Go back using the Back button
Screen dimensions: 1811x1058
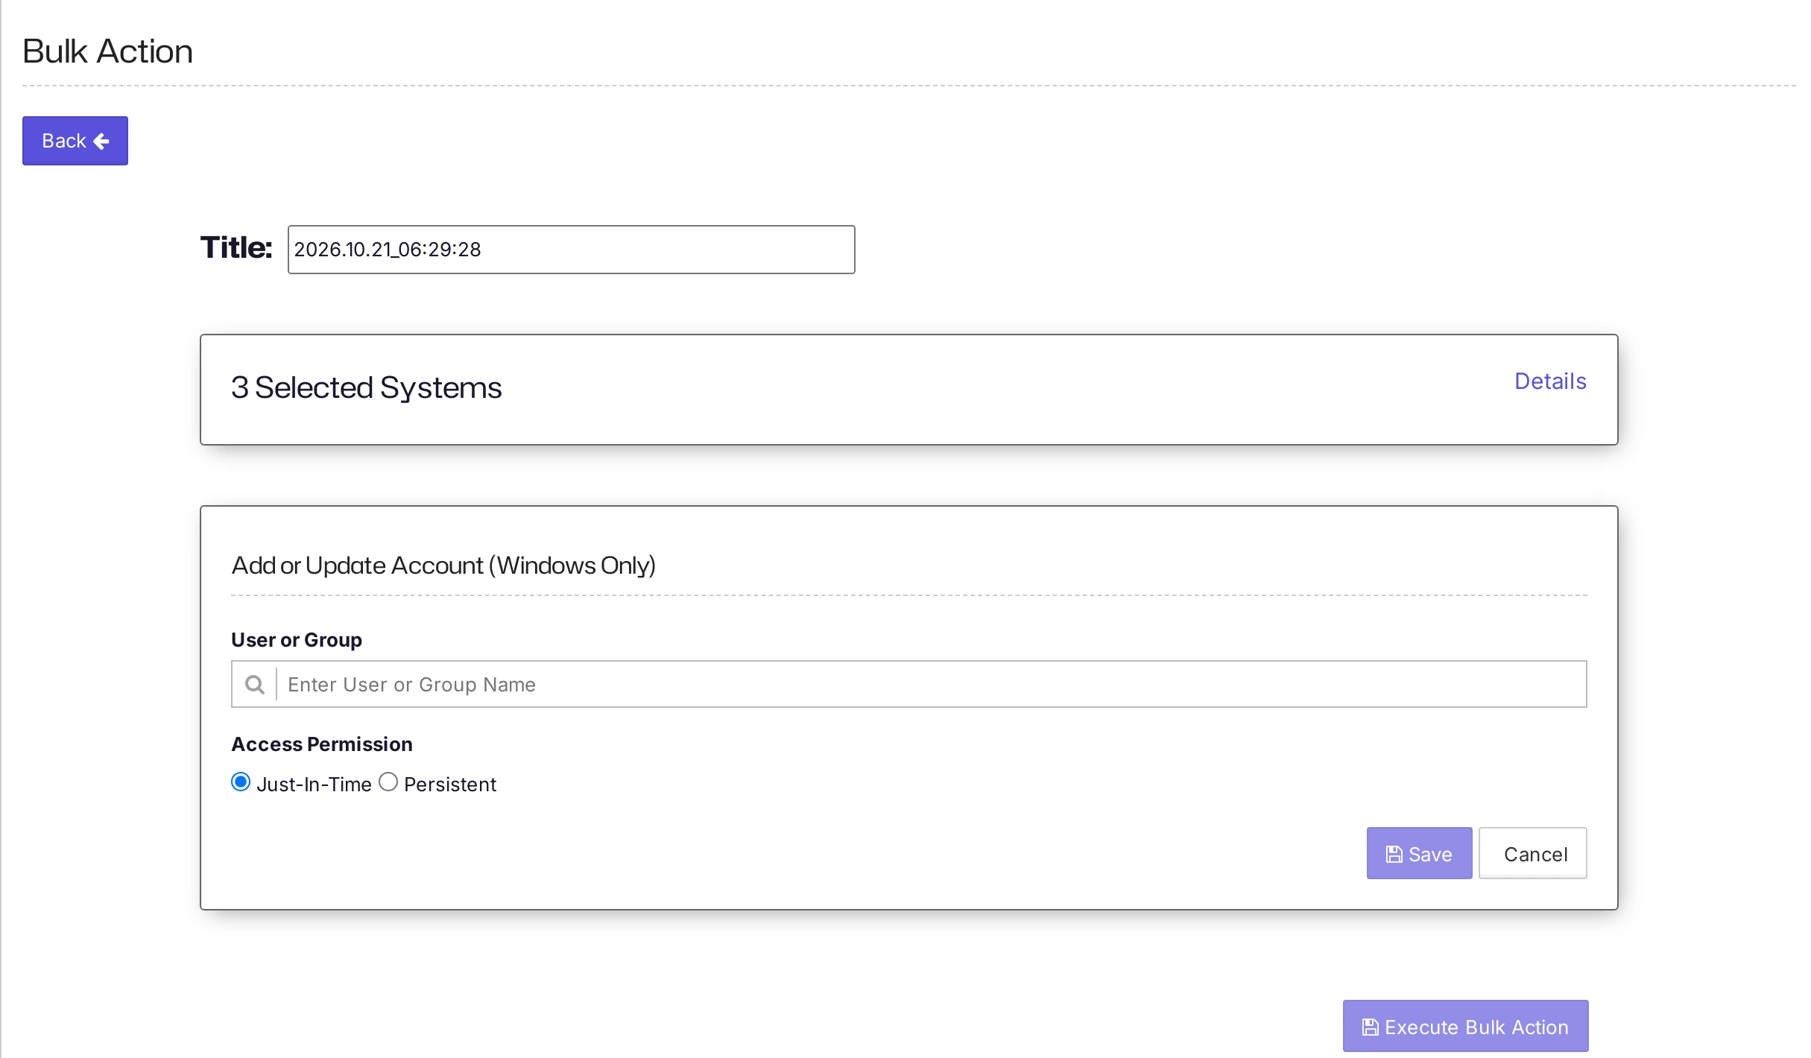[x=75, y=141]
